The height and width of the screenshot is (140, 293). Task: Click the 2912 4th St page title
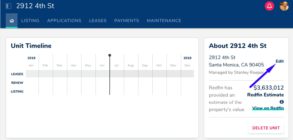[x=35, y=6]
